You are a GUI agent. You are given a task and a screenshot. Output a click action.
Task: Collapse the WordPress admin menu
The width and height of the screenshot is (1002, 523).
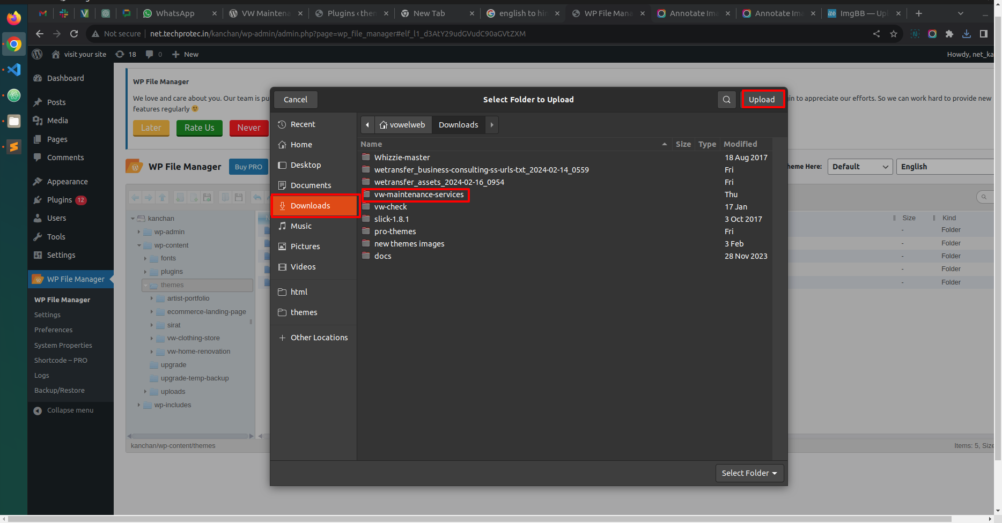coord(63,410)
